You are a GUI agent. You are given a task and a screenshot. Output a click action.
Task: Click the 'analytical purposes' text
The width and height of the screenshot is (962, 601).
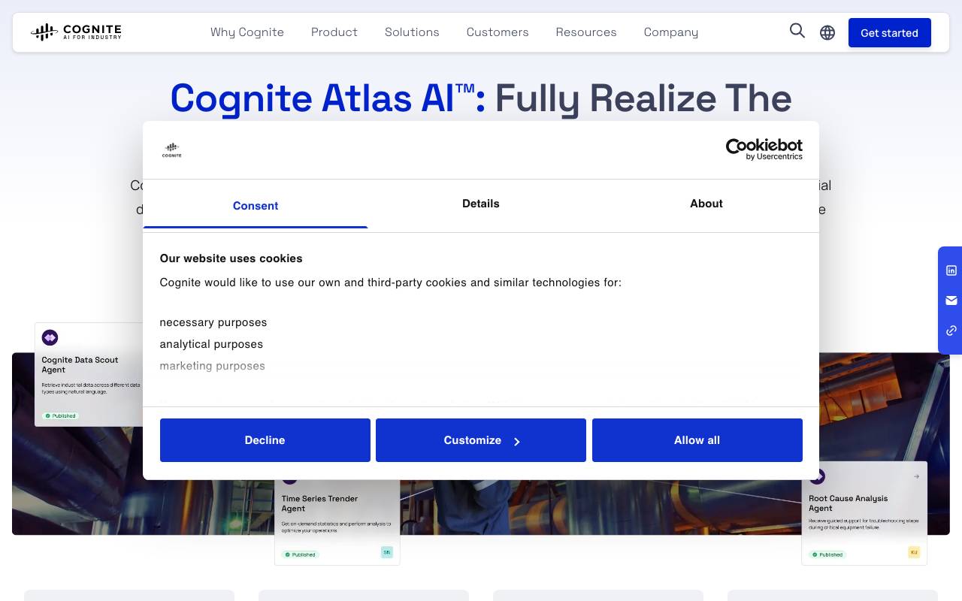[211, 344]
